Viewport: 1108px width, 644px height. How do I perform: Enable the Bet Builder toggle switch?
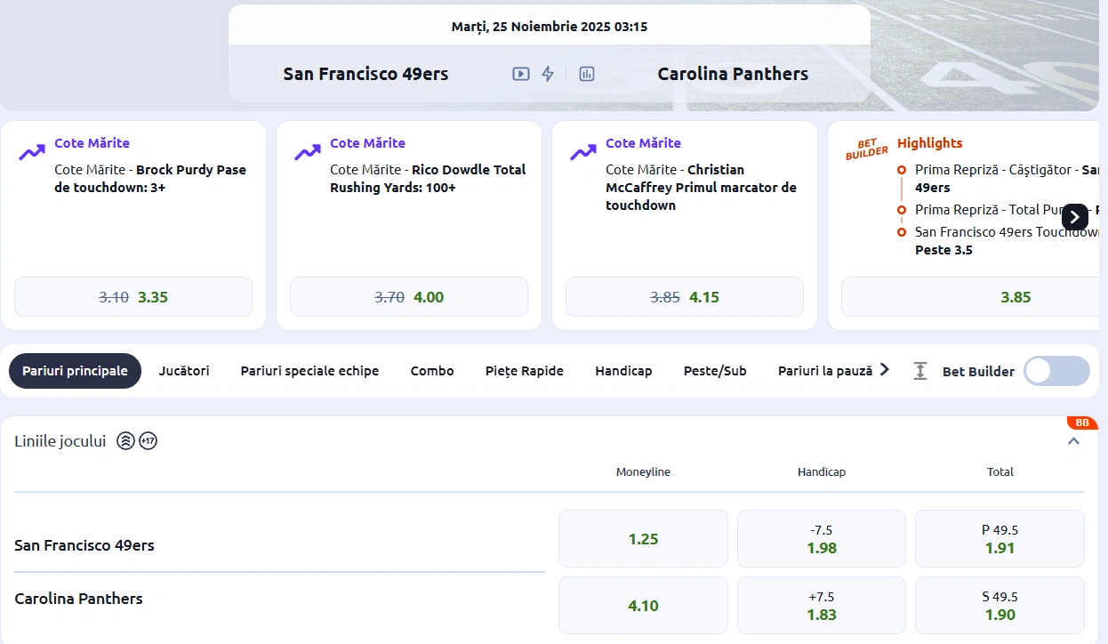[1056, 371]
